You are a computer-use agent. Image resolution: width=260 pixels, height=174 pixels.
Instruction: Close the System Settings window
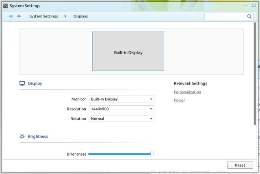[254, 5]
